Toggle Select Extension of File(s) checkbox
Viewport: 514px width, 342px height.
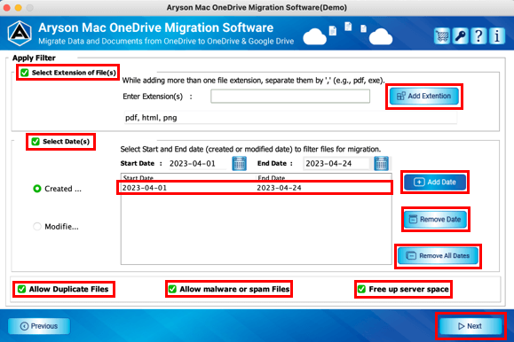[25, 73]
